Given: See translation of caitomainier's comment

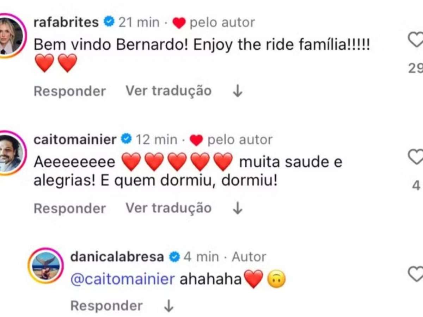Looking at the screenshot, I should click(x=168, y=208).
